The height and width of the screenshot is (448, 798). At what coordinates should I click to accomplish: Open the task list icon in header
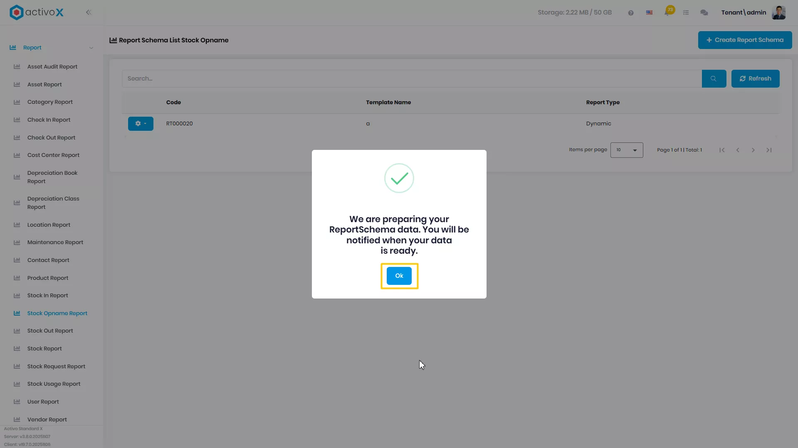pos(686,13)
